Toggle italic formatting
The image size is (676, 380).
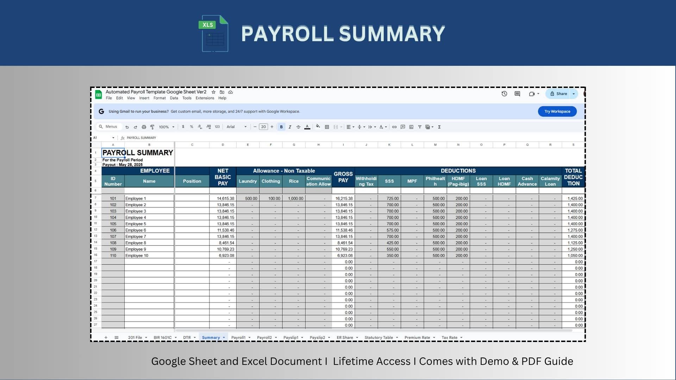click(x=290, y=127)
